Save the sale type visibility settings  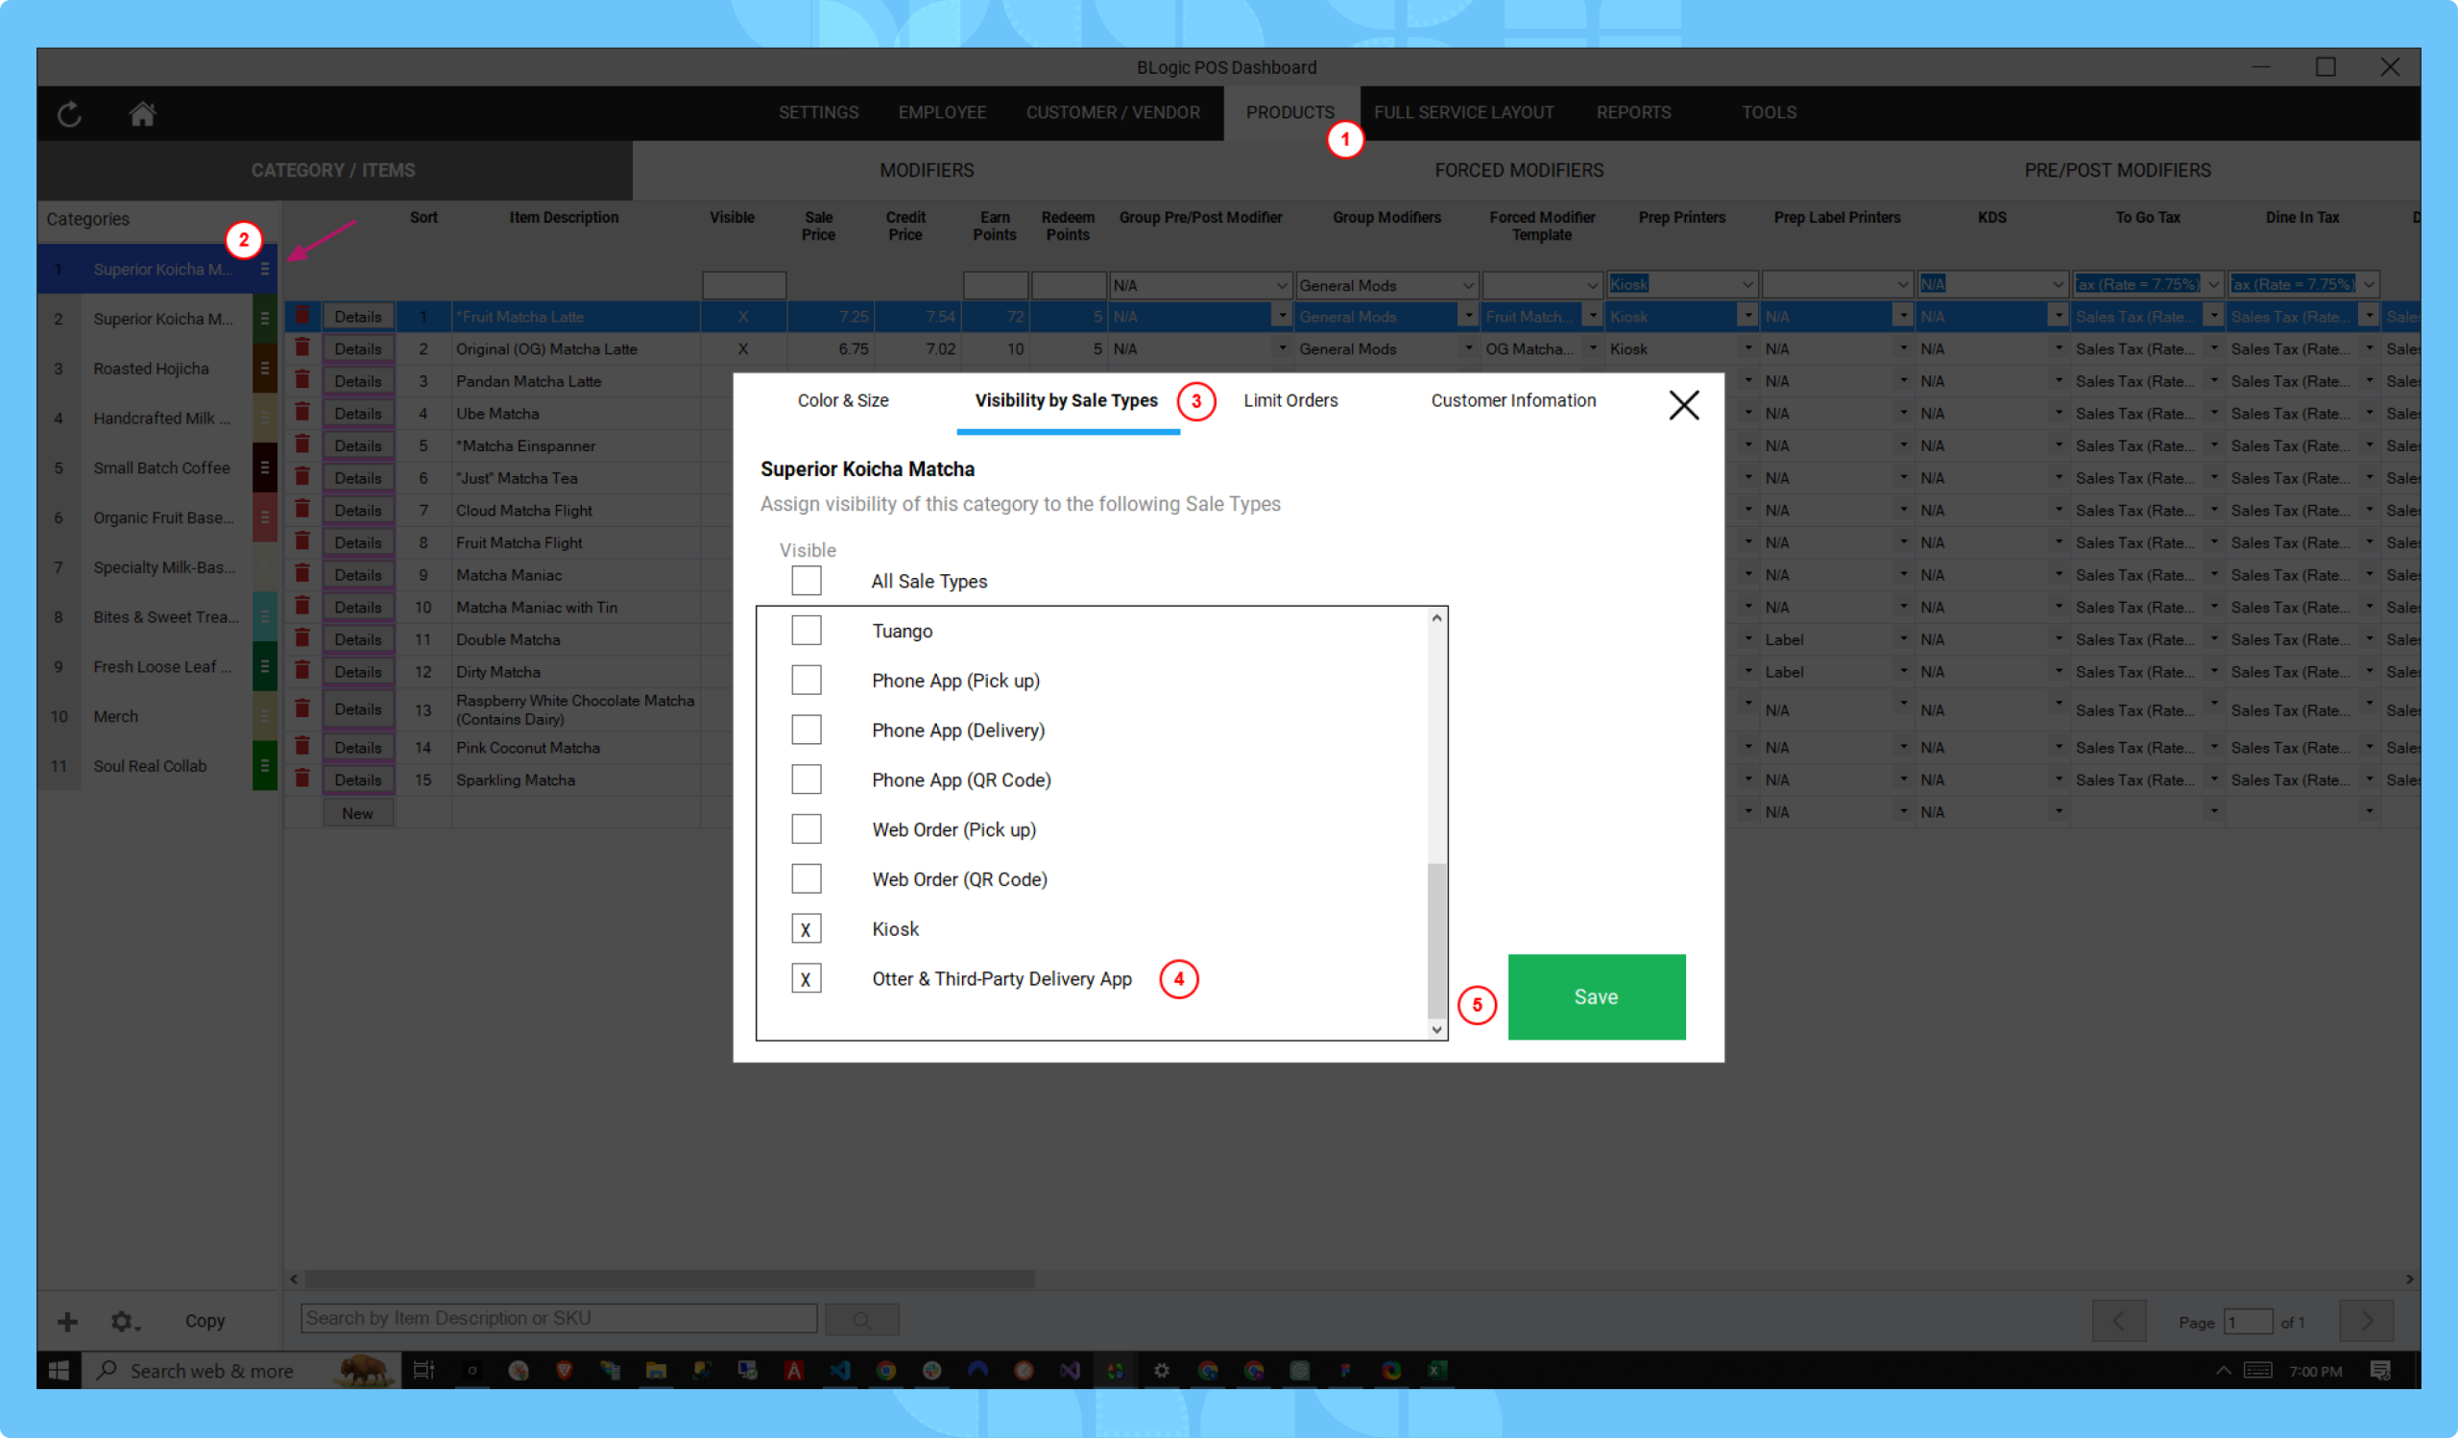(1596, 996)
